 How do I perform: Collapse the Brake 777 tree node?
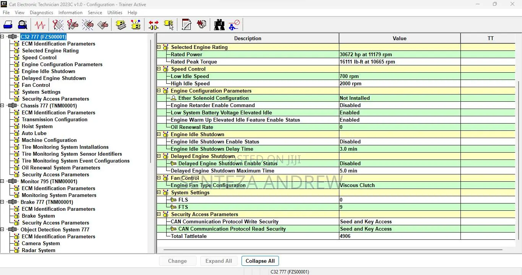coord(2,202)
